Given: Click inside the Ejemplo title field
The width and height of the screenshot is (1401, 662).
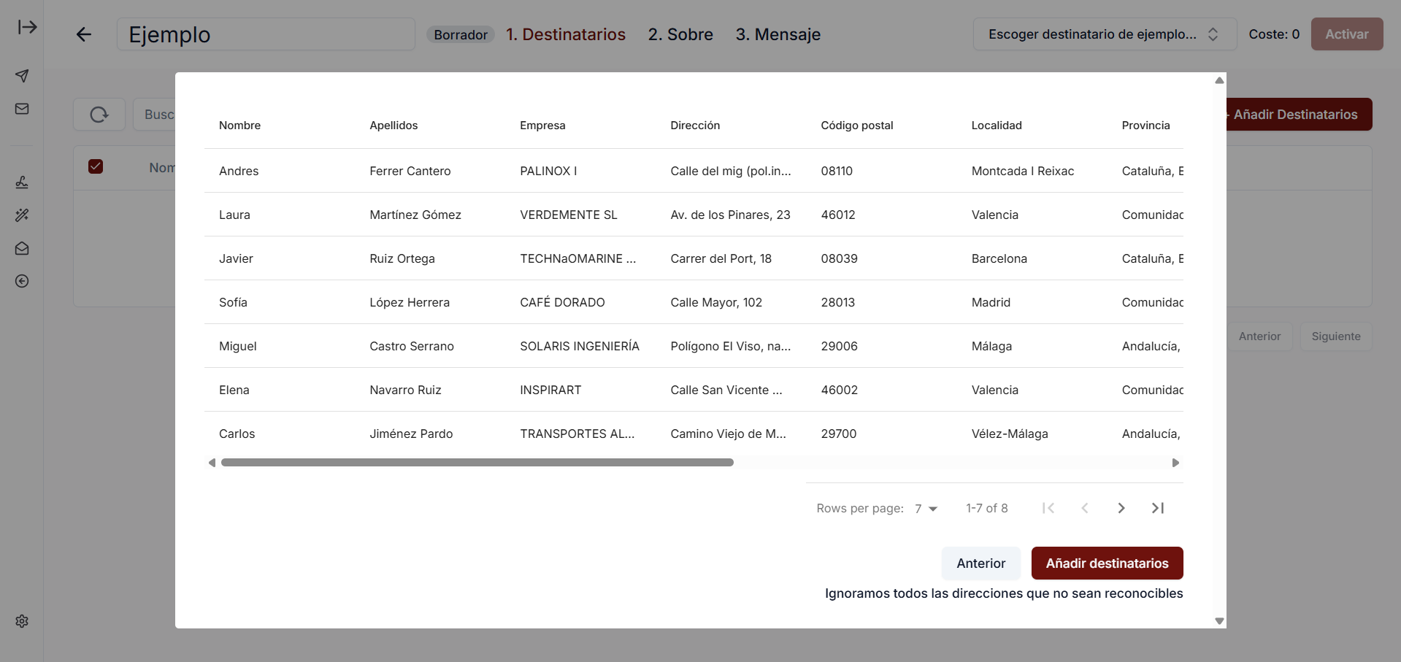Looking at the screenshot, I should click(266, 34).
